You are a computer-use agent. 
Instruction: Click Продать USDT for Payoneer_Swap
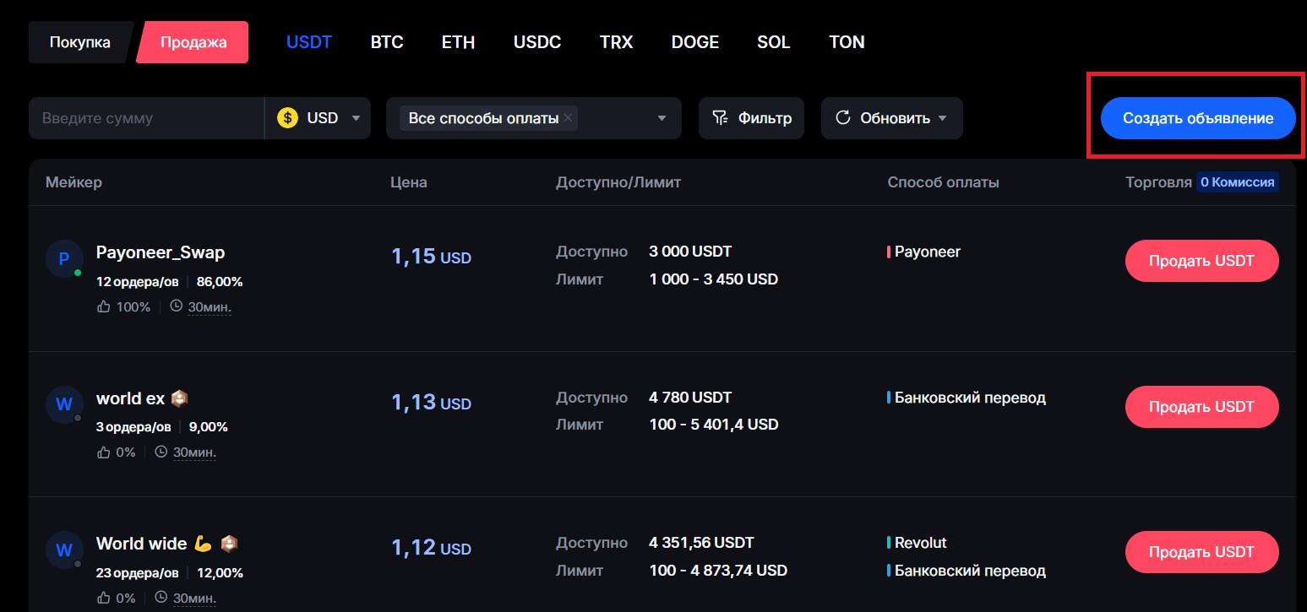point(1201,261)
